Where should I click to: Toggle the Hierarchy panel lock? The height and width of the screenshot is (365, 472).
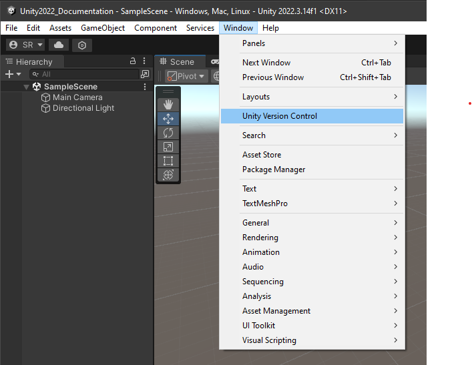pos(133,61)
